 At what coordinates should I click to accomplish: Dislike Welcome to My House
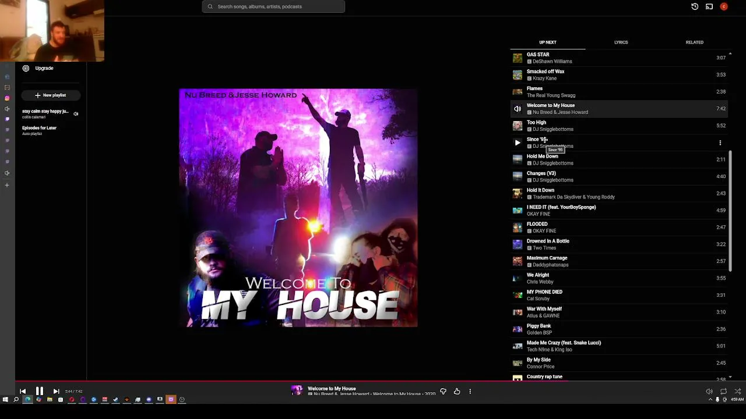click(443, 392)
